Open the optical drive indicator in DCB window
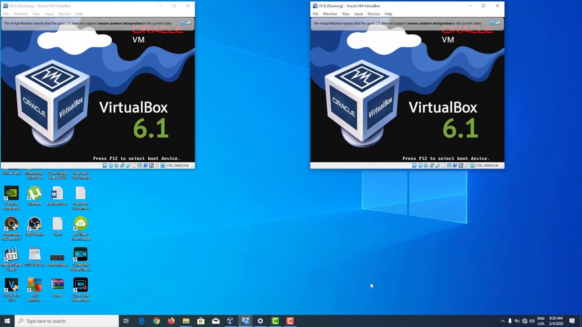 pyautogui.click(x=420, y=165)
